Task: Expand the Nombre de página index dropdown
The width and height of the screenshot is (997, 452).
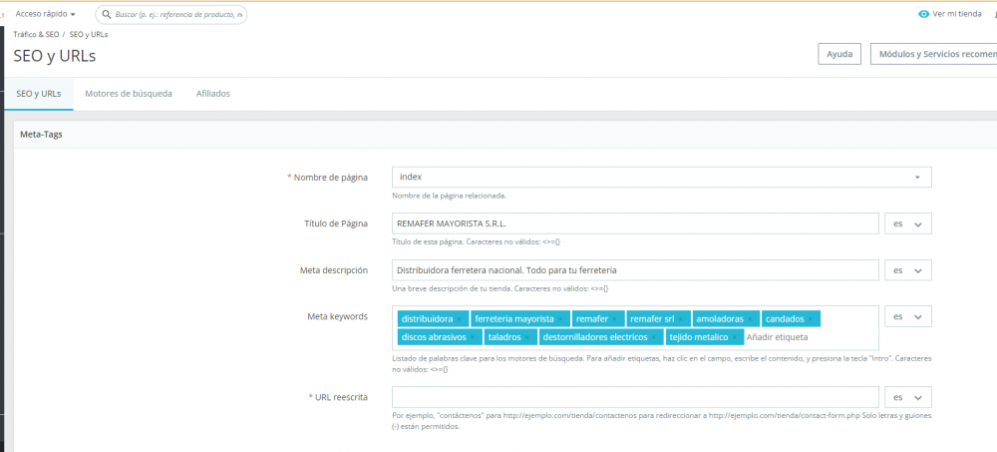Action: 662,177
